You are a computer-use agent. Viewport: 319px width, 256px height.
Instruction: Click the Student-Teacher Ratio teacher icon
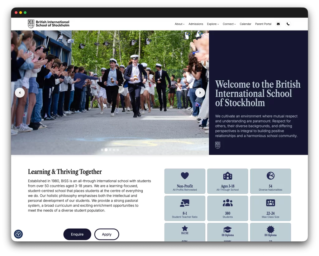(x=184, y=203)
